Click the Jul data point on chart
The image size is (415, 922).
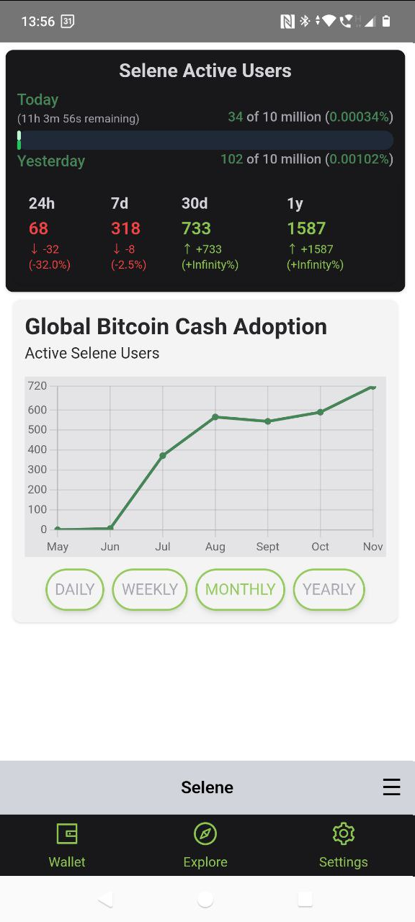(163, 455)
